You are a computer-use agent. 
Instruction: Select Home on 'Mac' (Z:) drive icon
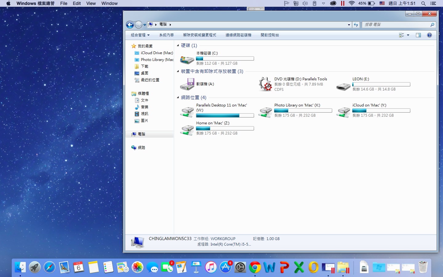tap(187, 130)
